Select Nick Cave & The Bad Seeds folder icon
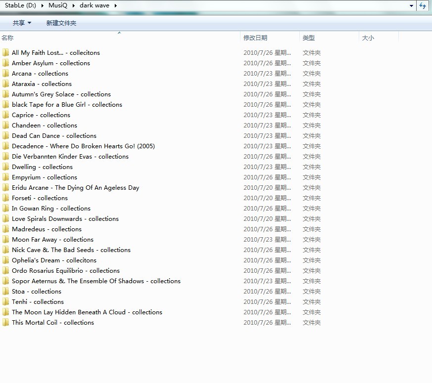The image size is (432, 383). pos(5,250)
